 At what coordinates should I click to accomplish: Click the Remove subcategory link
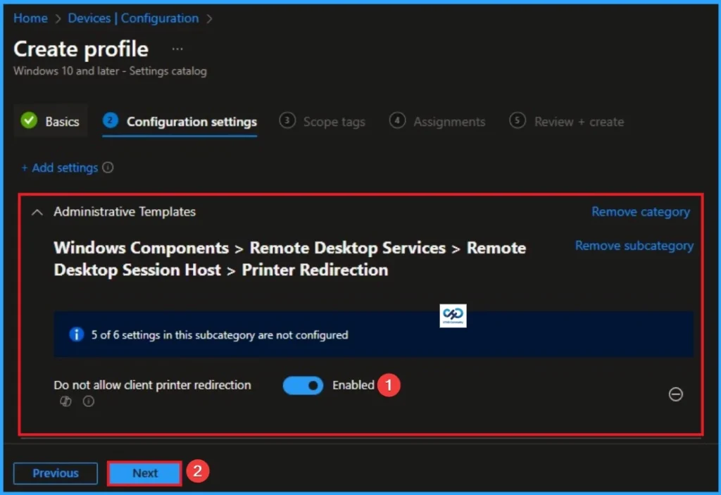tap(634, 246)
